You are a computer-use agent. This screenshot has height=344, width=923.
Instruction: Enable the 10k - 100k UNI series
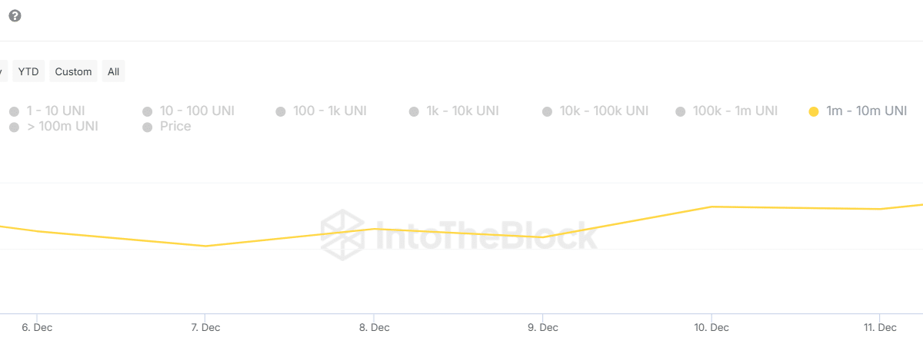pos(604,111)
